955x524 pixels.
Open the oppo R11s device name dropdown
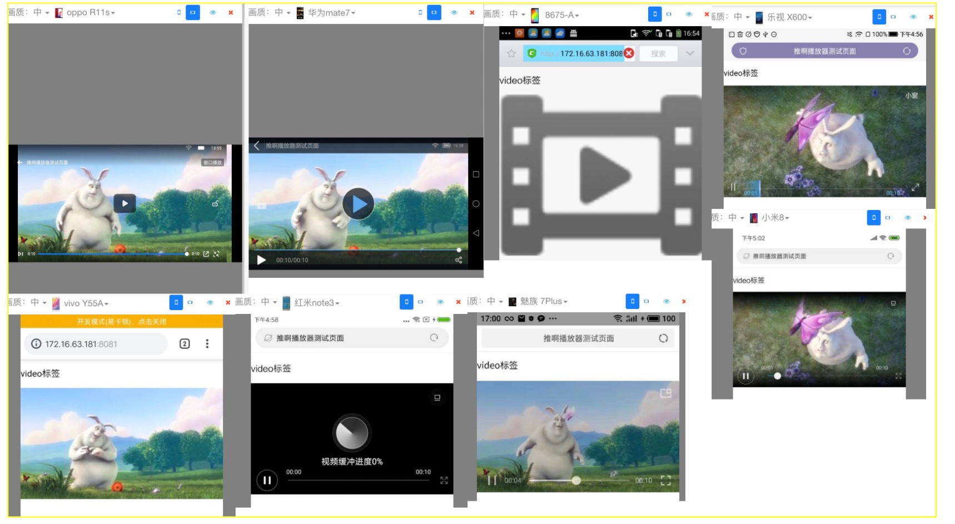coord(91,12)
